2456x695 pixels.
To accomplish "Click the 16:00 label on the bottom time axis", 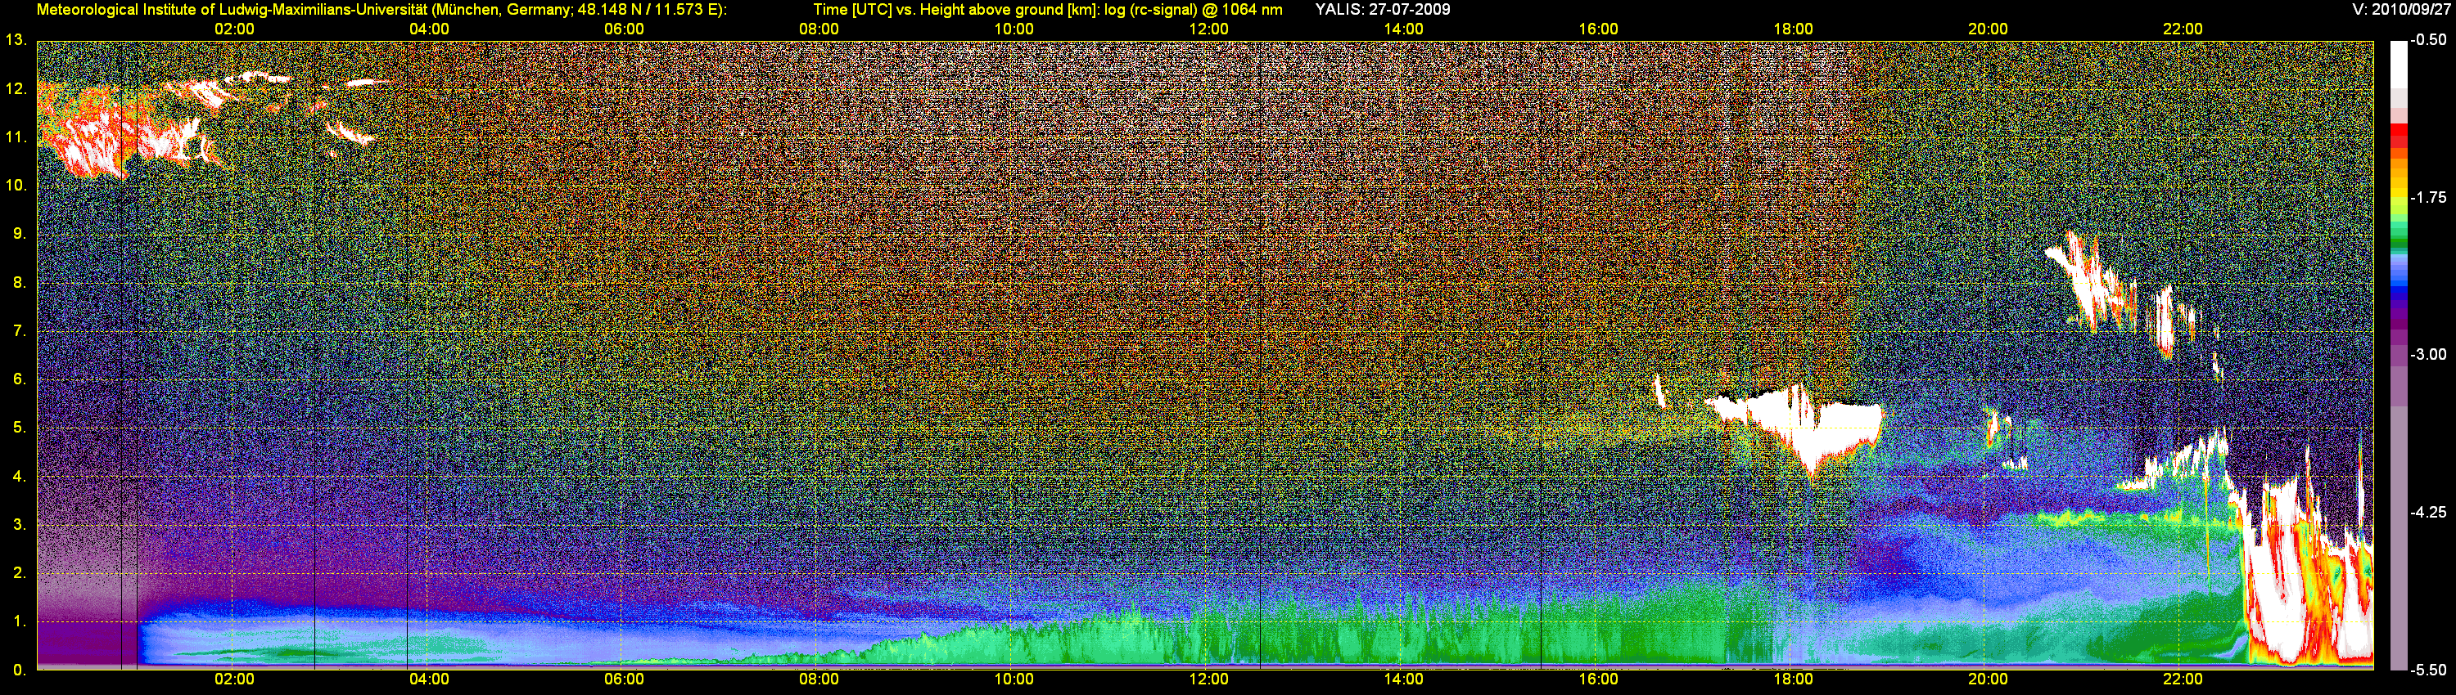I will 1598,679.
